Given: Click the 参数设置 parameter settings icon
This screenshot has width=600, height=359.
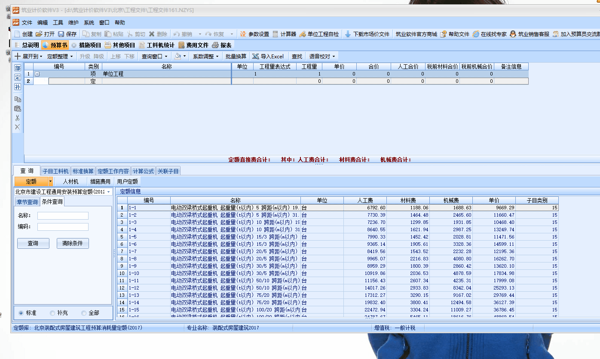Looking at the screenshot, I should point(243,34).
